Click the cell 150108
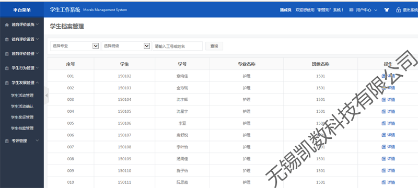The width and height of the screenshot is (418, 188). 124,147
